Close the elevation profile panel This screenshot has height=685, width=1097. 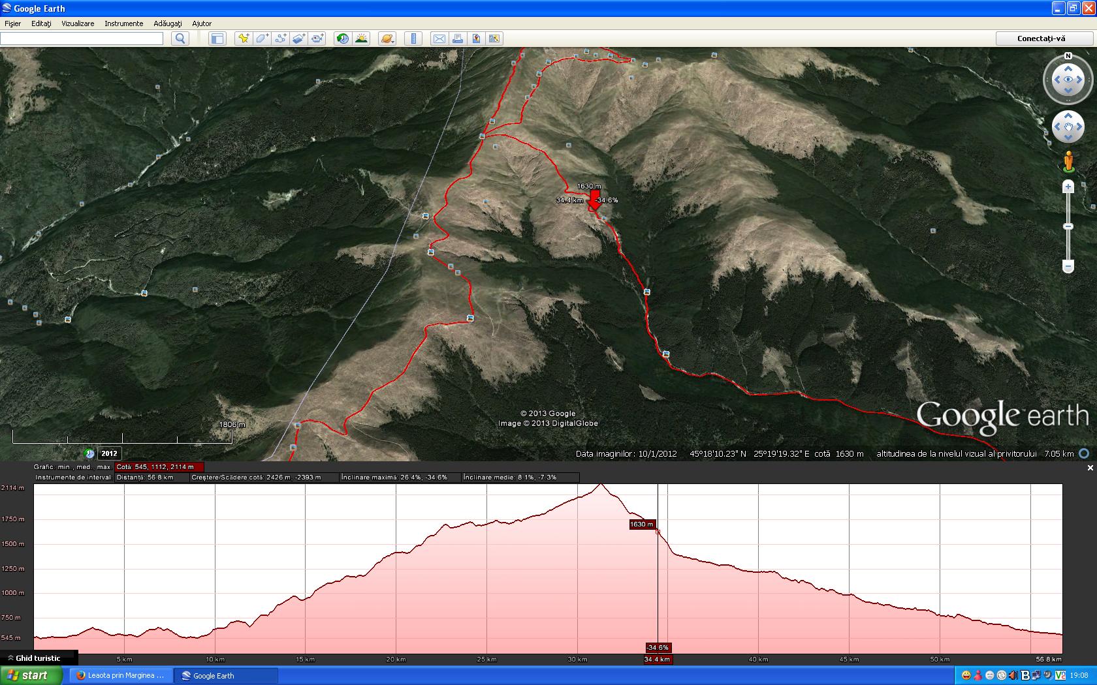coord(1090,468)
